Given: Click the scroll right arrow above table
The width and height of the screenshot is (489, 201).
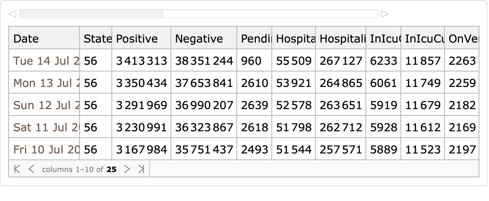Looking at the screenshot, I should coord(385,14).
